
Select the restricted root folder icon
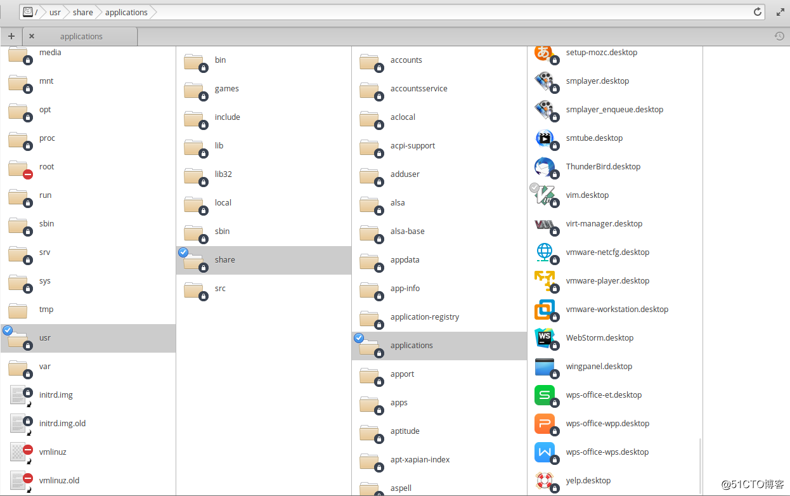pos(19,168)
